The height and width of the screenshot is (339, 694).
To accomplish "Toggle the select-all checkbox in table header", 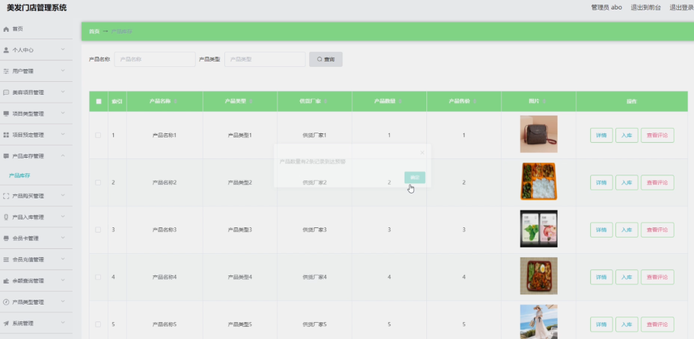I will 99,101.
